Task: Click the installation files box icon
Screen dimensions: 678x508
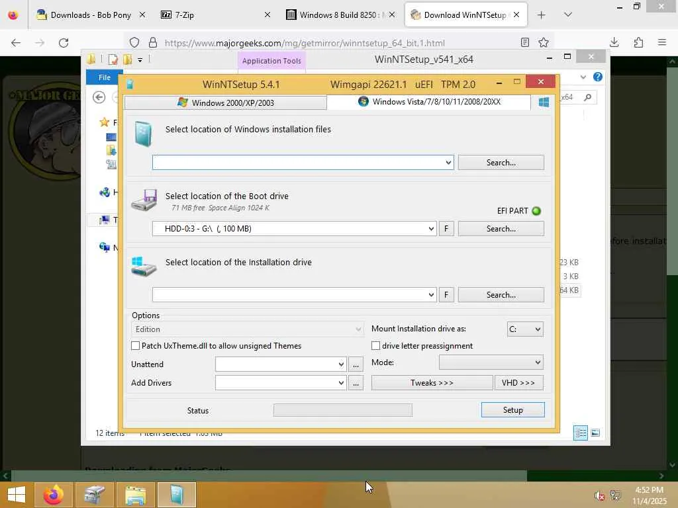Action: (x=143, y=134)
